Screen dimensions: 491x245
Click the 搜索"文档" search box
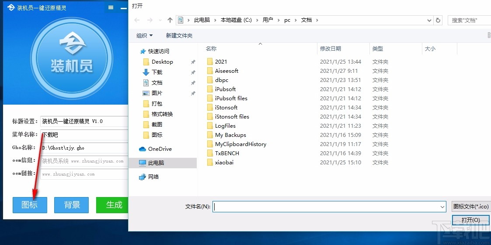coord(469,20)
